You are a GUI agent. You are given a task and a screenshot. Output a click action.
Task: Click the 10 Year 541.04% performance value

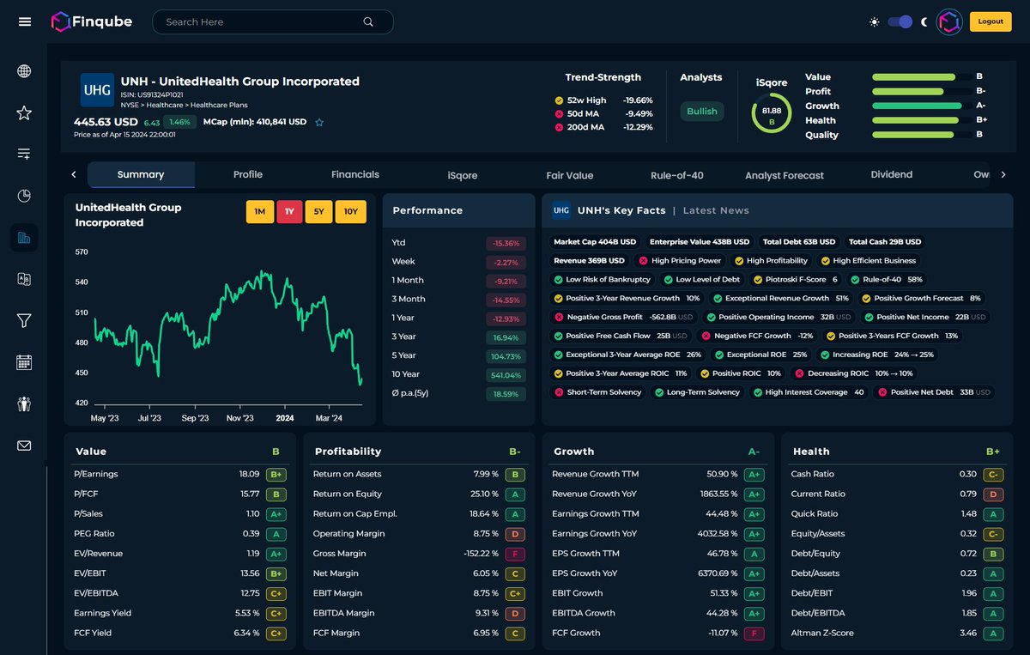click(x=504, y=374)
